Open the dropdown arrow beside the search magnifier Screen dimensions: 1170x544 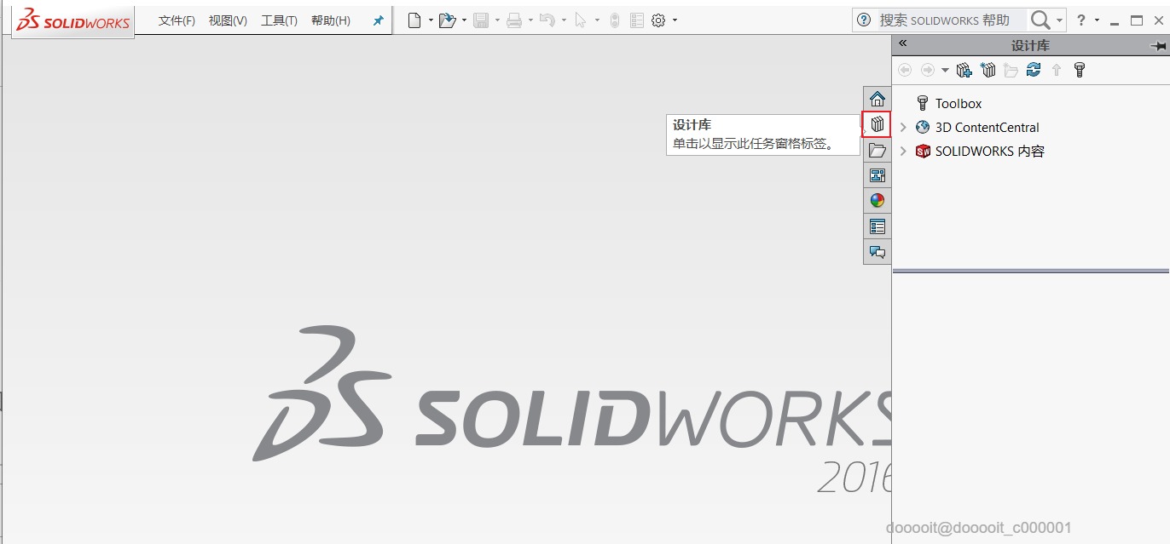1060,20
